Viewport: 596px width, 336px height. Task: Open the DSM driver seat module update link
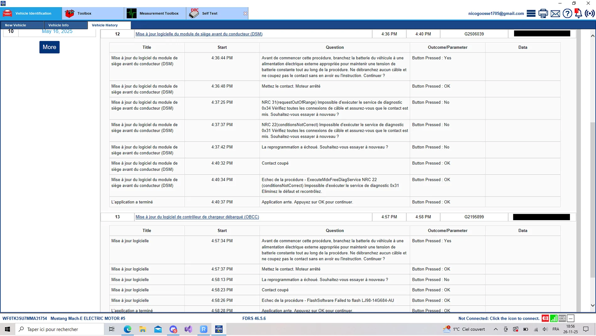199,34
